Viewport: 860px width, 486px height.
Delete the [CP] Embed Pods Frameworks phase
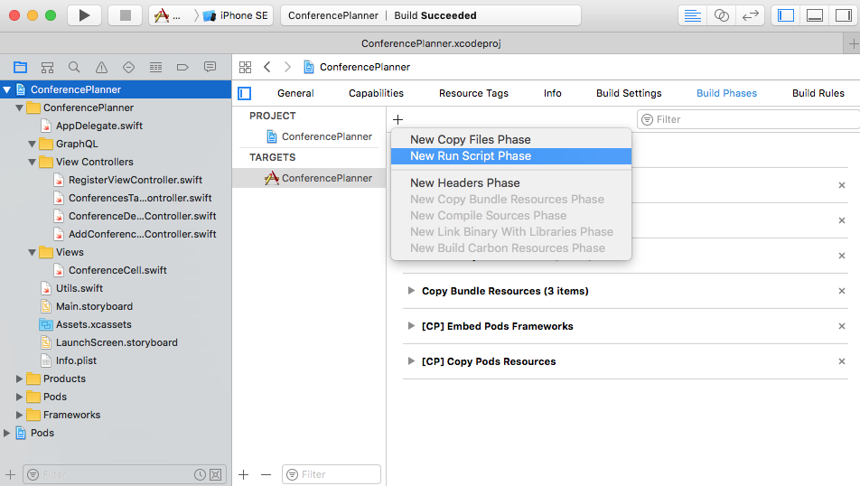(842, 326)
